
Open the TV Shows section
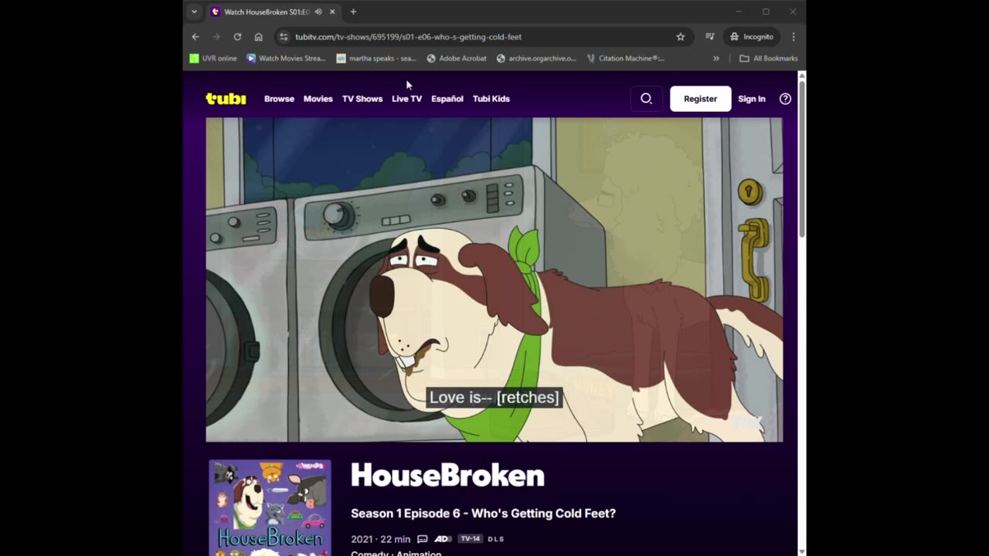[x=362, y=99]
